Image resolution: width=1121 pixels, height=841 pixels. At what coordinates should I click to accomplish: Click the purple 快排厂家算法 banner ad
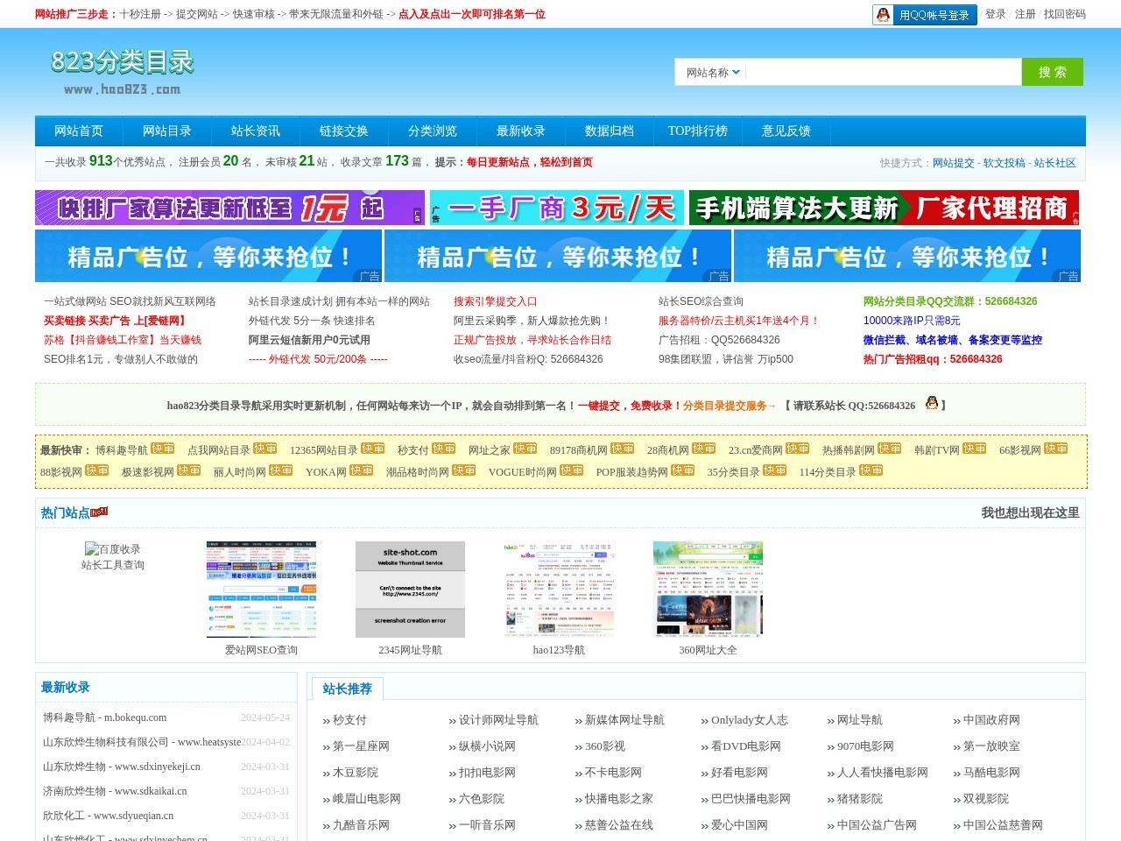click(x=229, y=208)
